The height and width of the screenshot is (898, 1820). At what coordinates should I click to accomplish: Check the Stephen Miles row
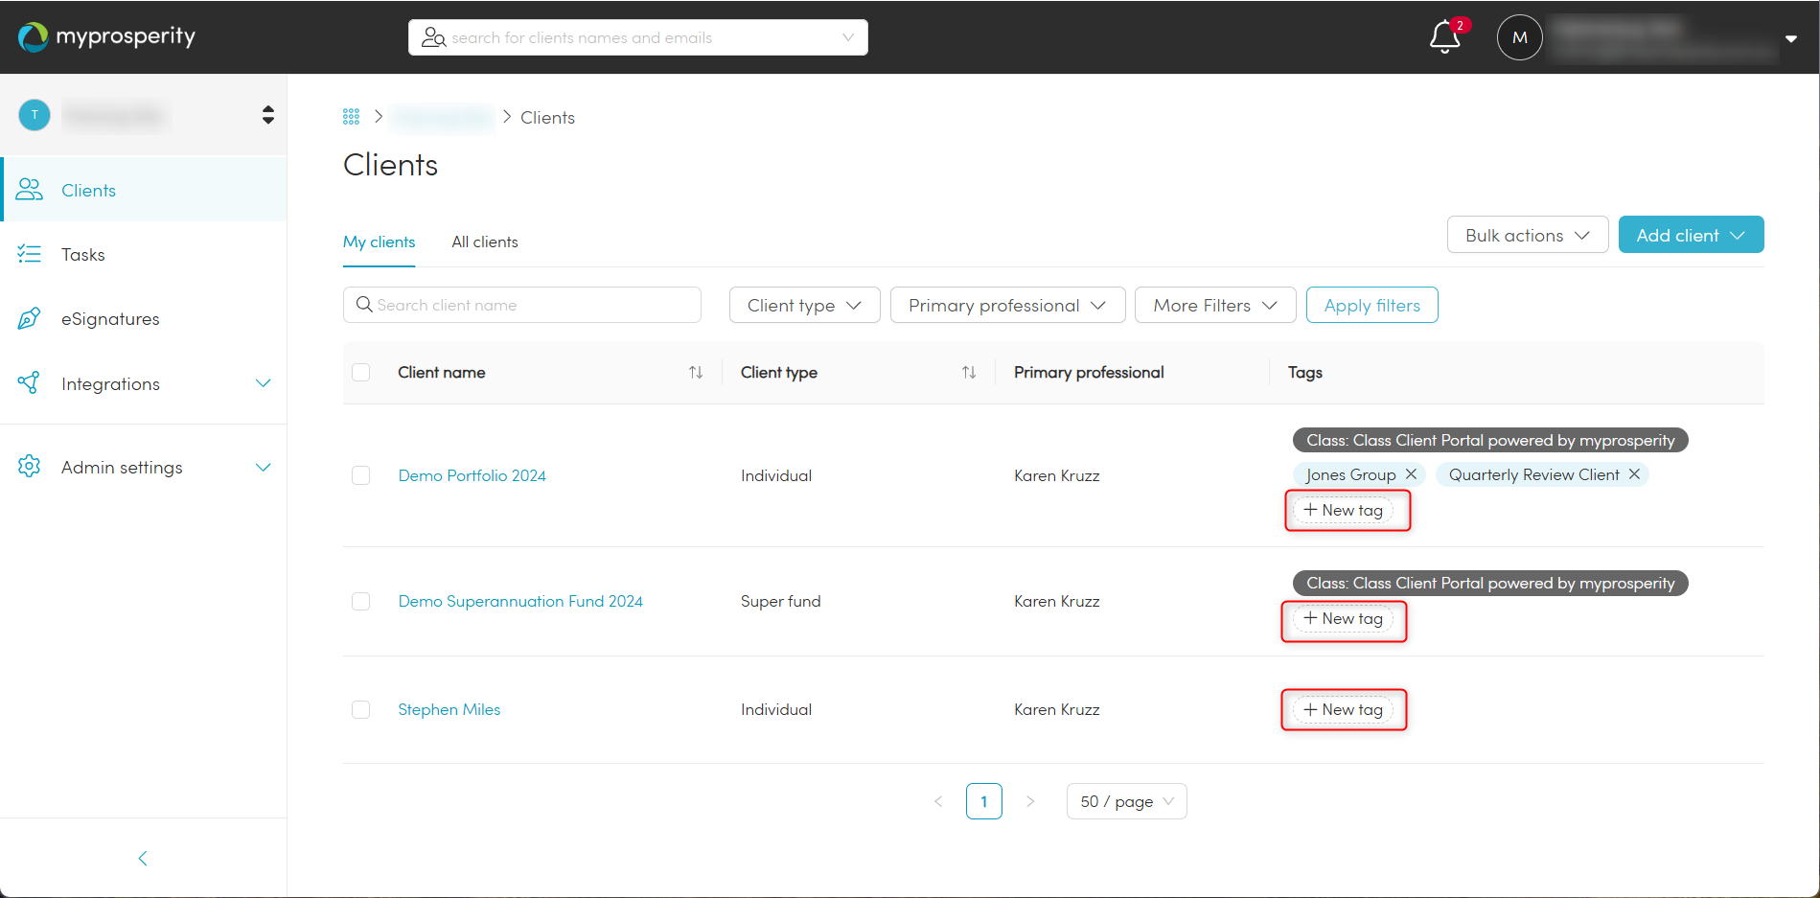click(361, 709)
